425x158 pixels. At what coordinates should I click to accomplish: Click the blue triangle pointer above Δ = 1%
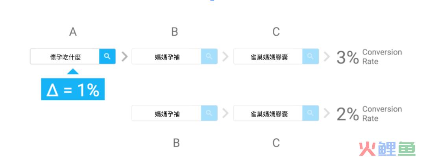[x=73, y=71]
